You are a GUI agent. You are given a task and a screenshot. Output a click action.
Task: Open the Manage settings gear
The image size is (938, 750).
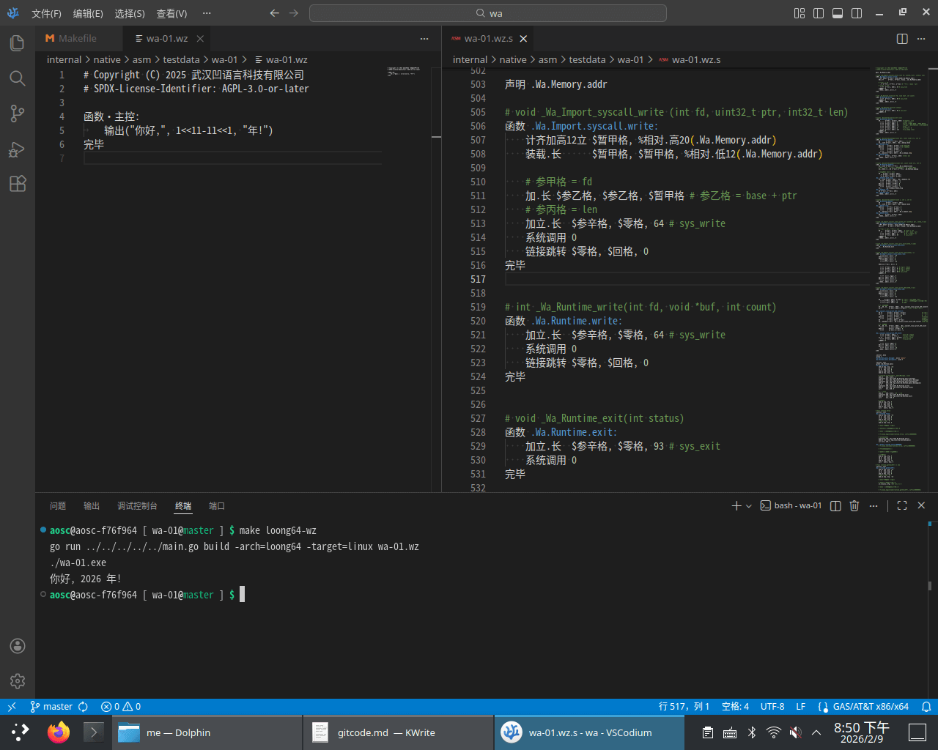pyautogui.click(x=18, y=681)
